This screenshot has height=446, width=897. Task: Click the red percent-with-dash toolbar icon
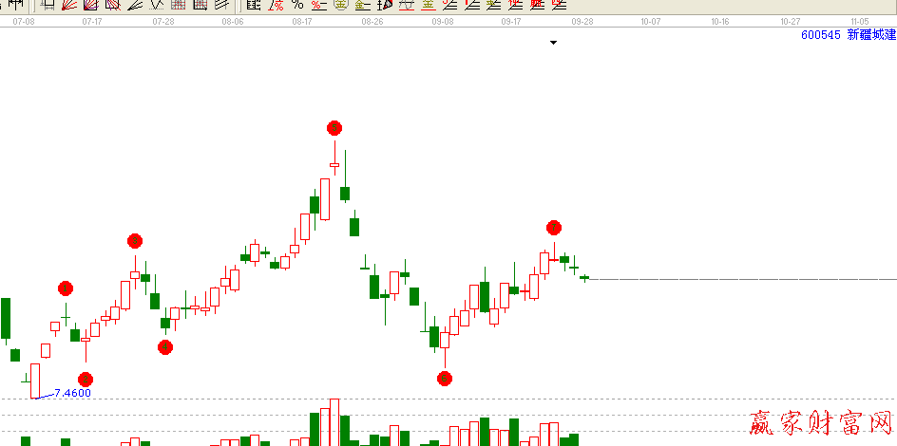[318, 5]
